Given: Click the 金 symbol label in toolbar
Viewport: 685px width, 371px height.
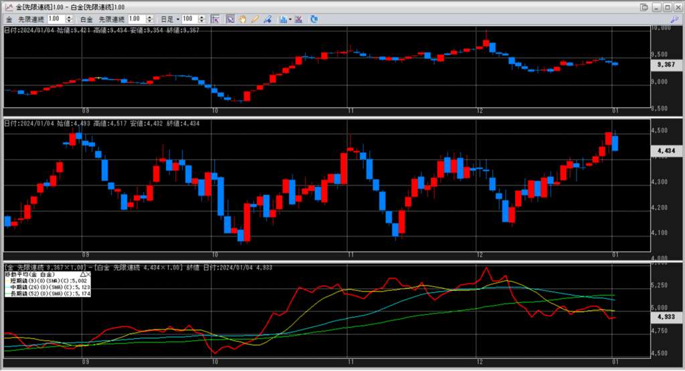Looking at the screenshot, I should click(10, 19).
